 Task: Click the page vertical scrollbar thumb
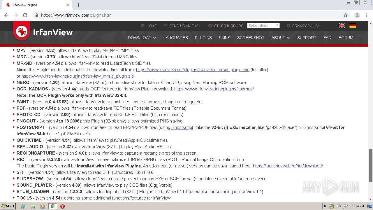pos(371,166)
